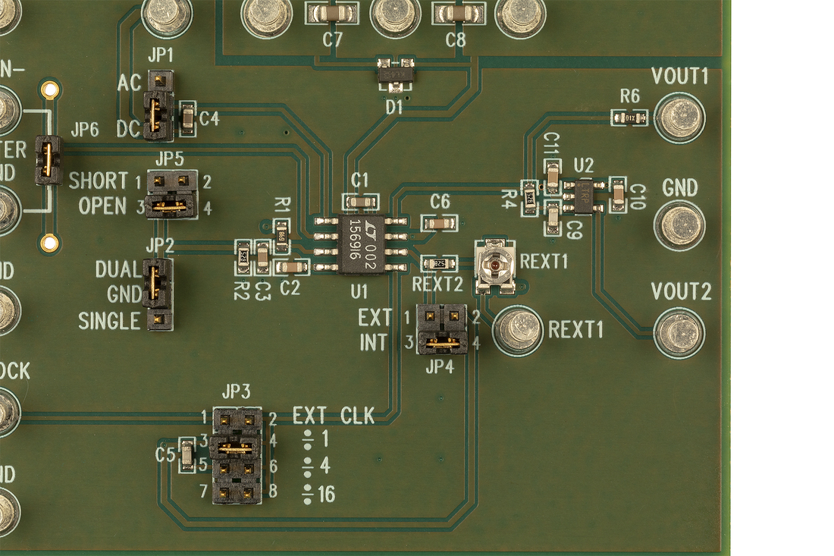
Task: Click the C5 capacitor near JP3
Action: (x=187, y=454)
